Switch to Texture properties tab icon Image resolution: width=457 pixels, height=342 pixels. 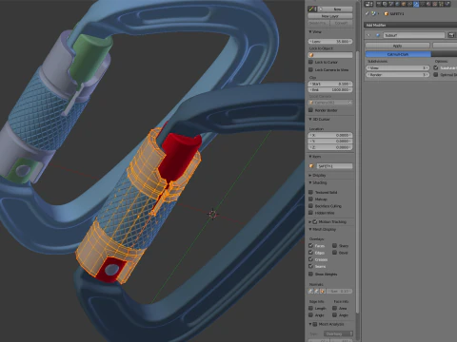[x=435, y=4]
